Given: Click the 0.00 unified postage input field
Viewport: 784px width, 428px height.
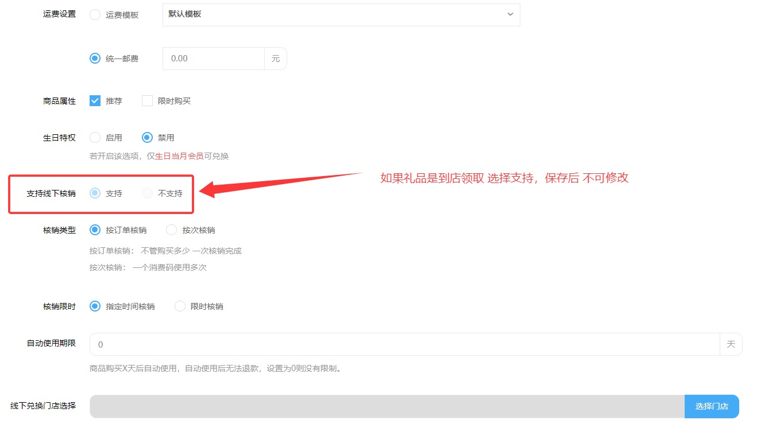Looking at the screenshot, I should point(213,59).
